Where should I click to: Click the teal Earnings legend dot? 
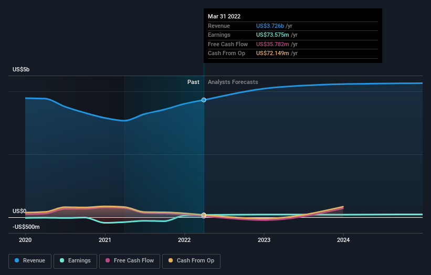(x=62, y=260)
